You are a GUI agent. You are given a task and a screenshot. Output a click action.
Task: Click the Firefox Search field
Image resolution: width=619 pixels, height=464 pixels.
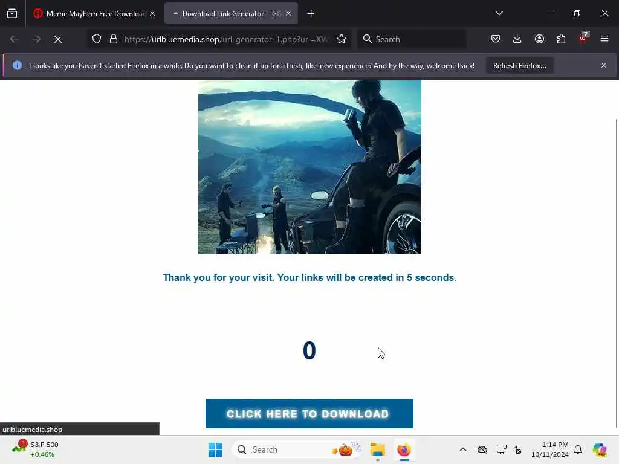(412, 39)
